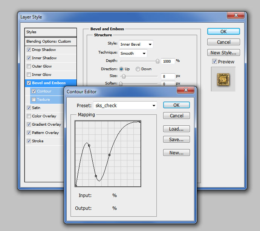Enable the Outer Glow effect checkbox

point(29,66)
